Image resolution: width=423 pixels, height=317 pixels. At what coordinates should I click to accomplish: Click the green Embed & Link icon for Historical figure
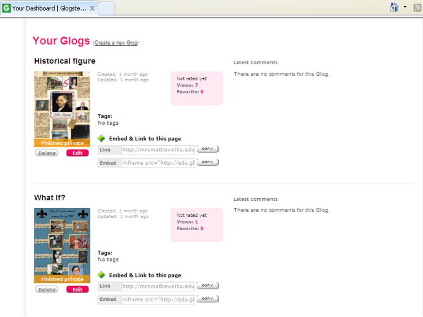point(102,138)
